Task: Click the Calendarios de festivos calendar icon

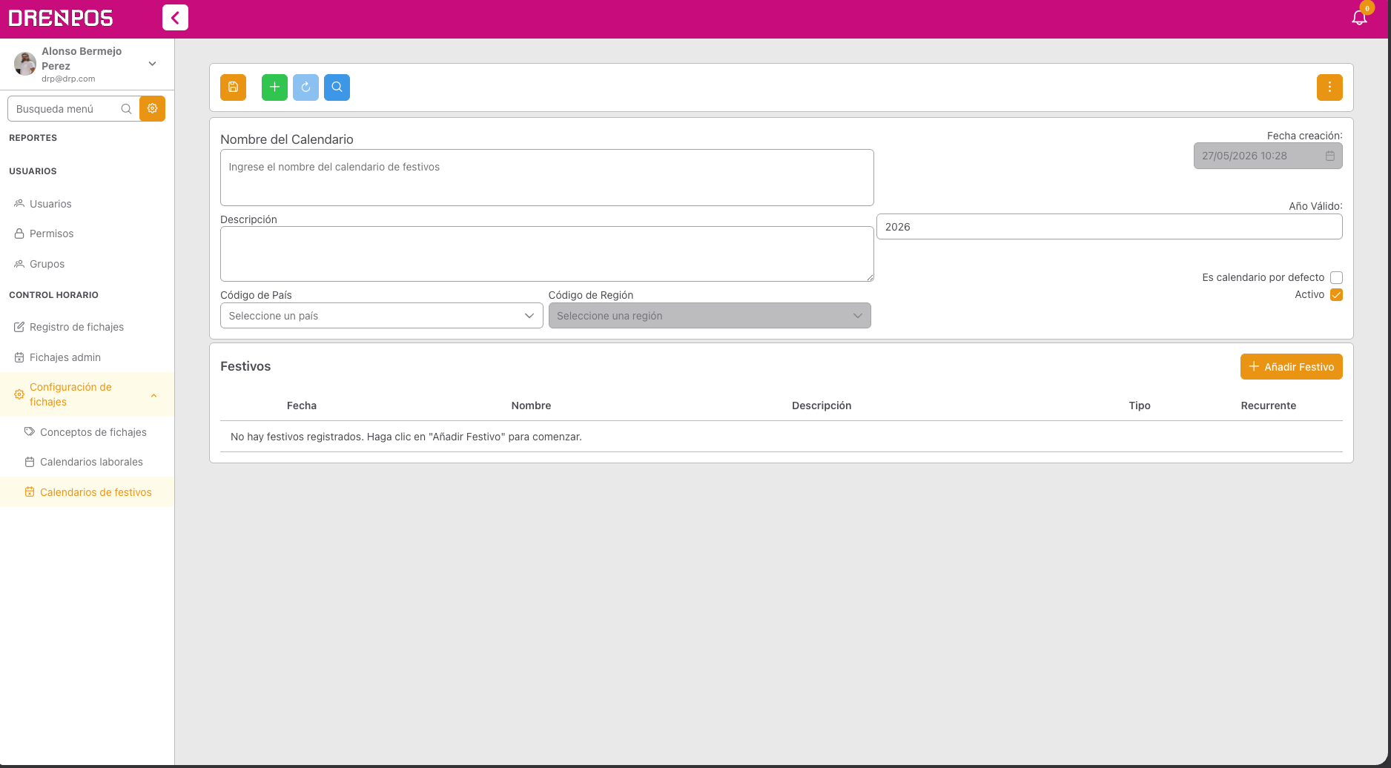Action: pos(30,492)
